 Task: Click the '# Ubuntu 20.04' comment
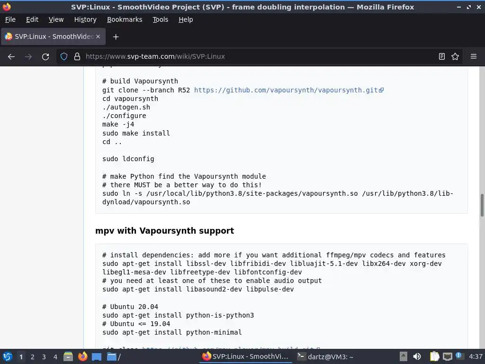[x=130, y=307]
